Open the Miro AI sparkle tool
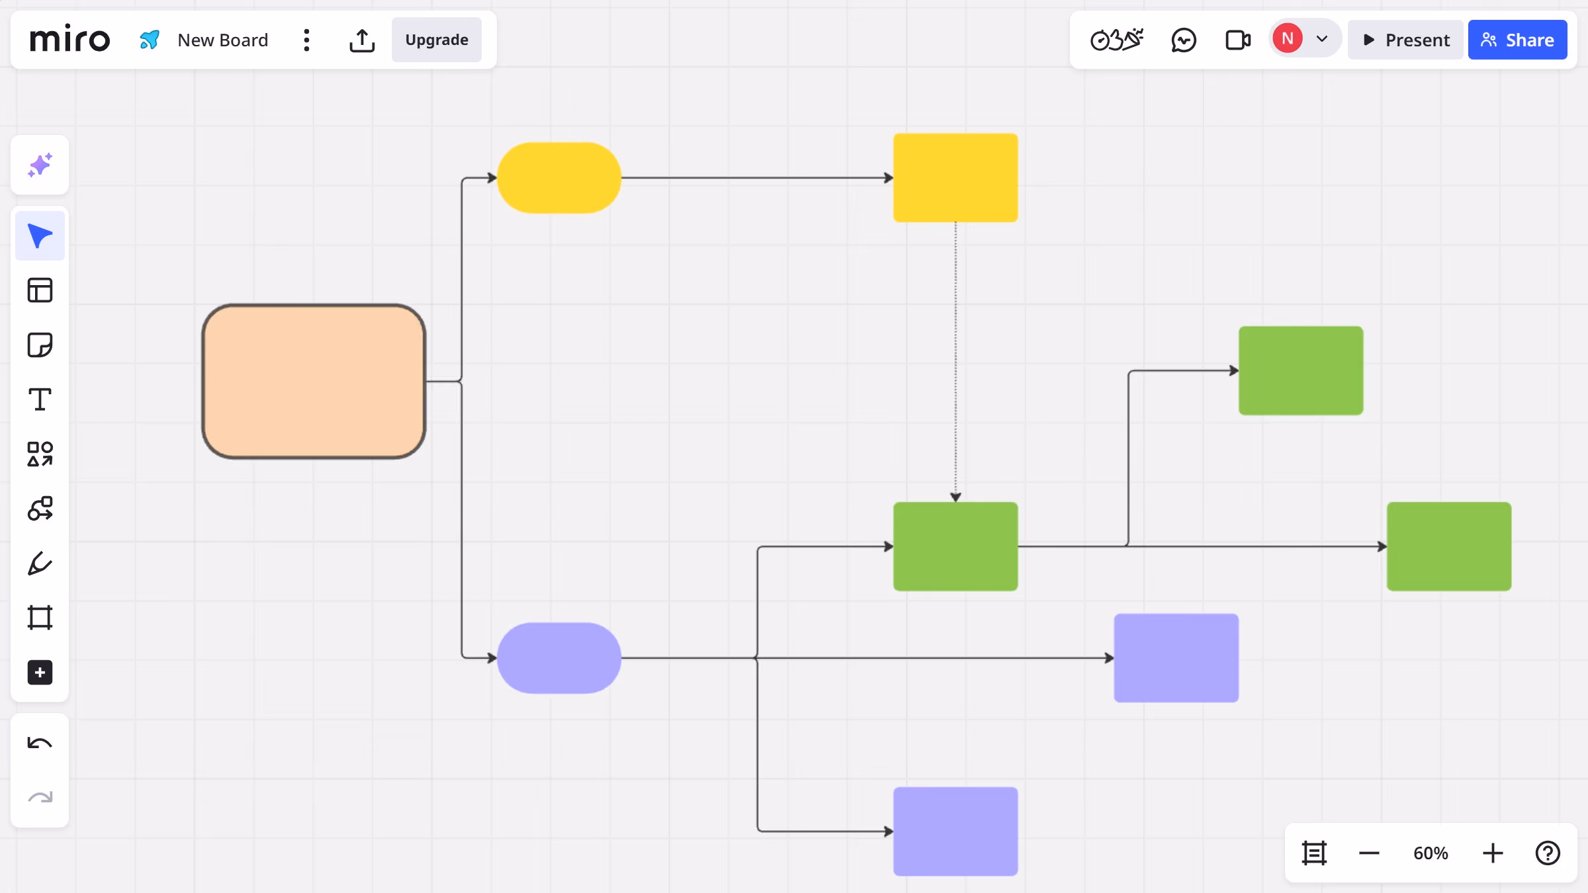The image size is (1588, 893). (40, 165)
